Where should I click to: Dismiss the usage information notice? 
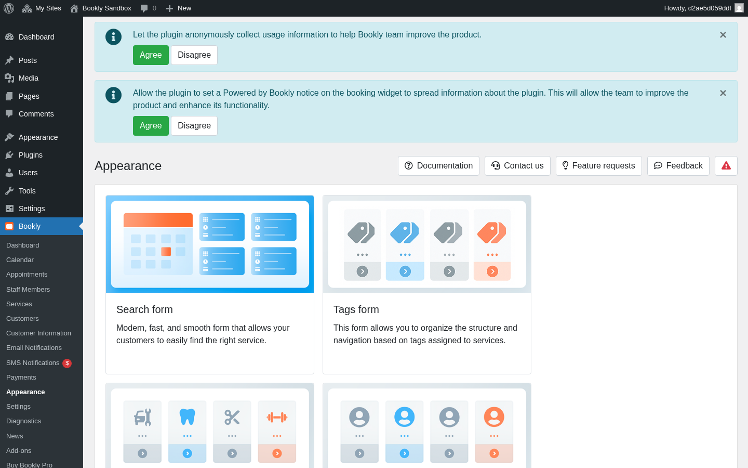click(723, 35)
